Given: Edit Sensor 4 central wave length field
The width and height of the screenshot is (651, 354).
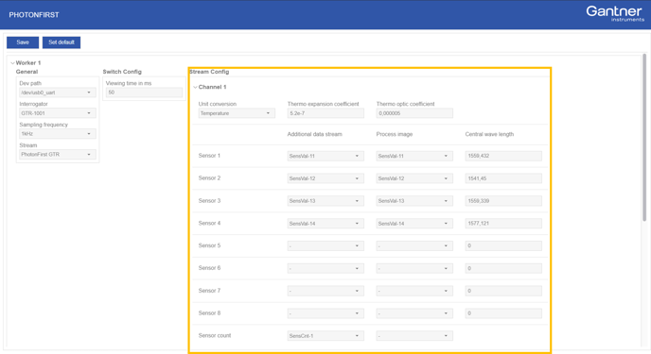Looking at the screenshot, I should 503,224.
